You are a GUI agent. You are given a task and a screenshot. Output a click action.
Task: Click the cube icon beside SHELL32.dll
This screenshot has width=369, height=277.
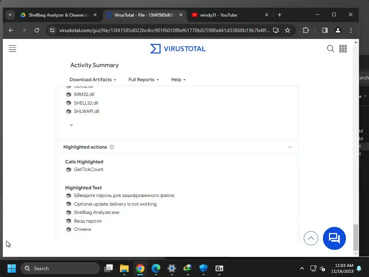tap(68, 103)
